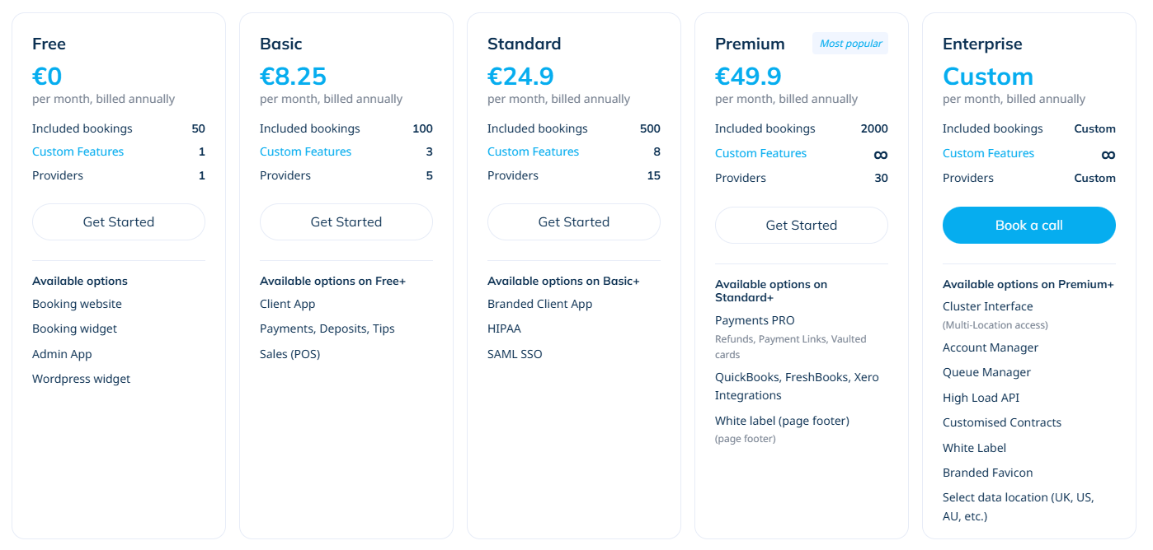Click the Enterprise plan title
This screenshot has width=1153, height=550.
coord(982,44)
